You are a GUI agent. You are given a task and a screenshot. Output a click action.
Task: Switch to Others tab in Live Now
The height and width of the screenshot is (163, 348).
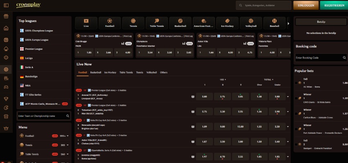click(164, 73)
